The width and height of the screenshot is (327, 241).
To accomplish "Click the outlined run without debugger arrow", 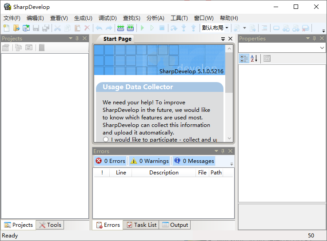I will (x=152, y=28).
